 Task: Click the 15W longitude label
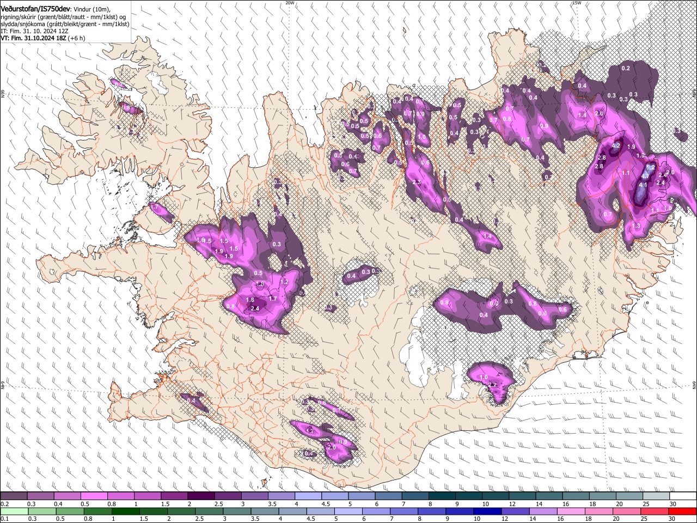point(577,3)
